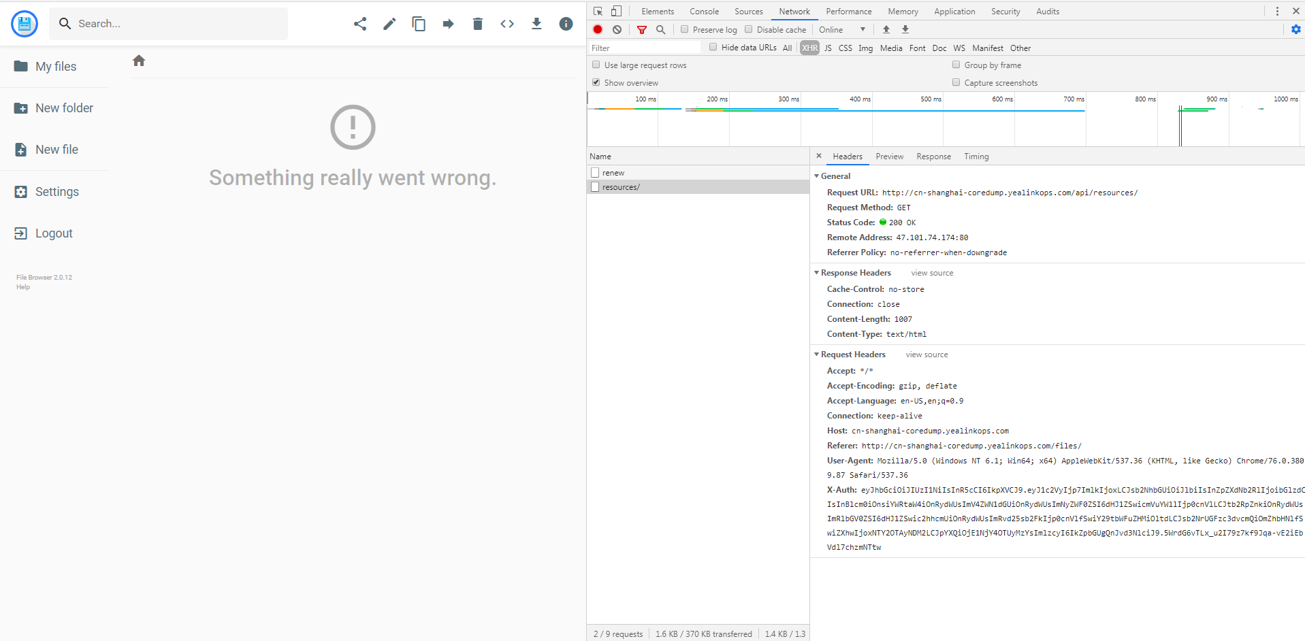
Task: Enable the Preserve log checkbox
Action: (684, 29)
